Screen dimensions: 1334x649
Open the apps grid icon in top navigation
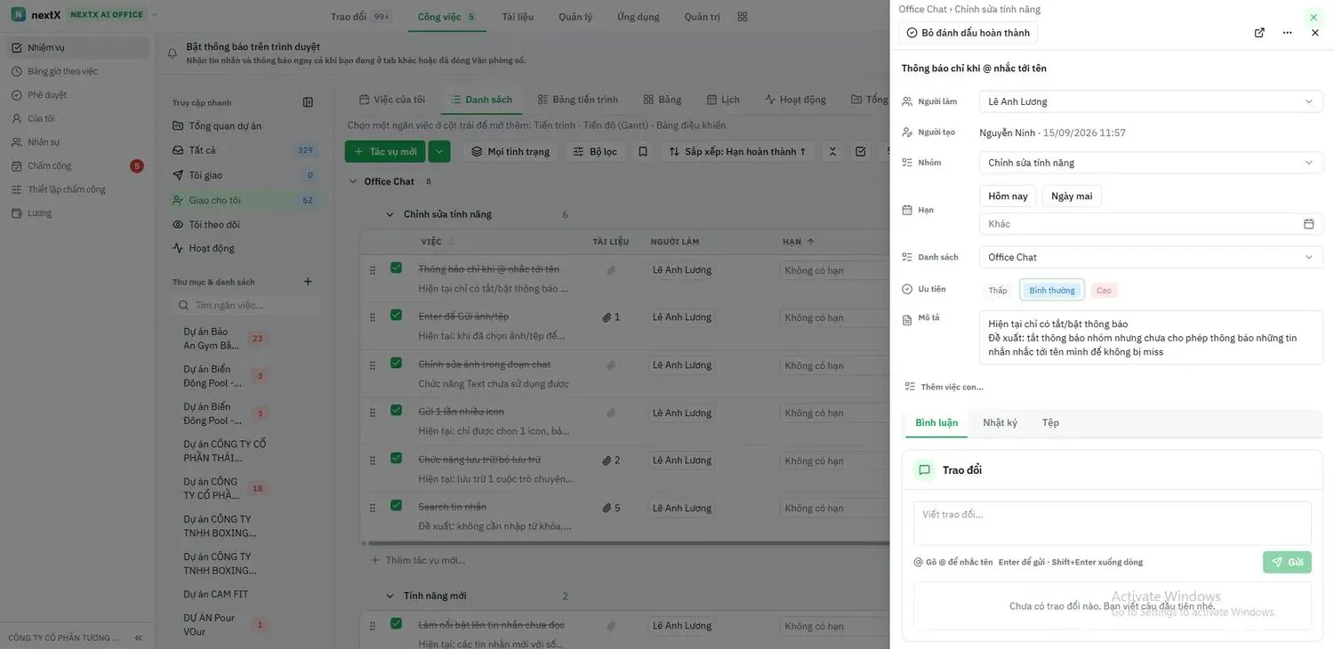coord(743,17)
